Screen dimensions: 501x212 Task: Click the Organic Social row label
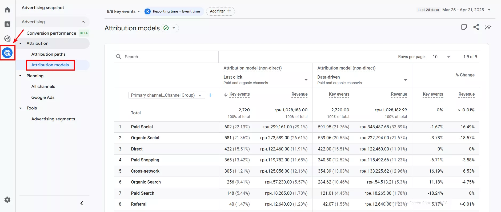[x=145, y=138]
